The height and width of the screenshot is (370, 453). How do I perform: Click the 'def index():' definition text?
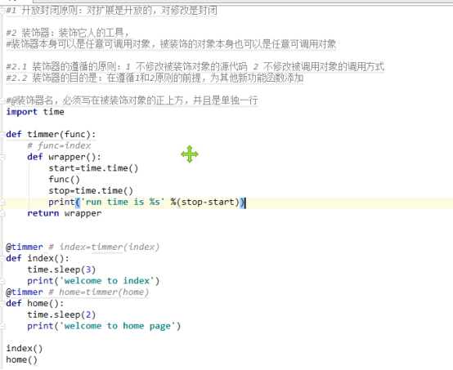point(38,258)
